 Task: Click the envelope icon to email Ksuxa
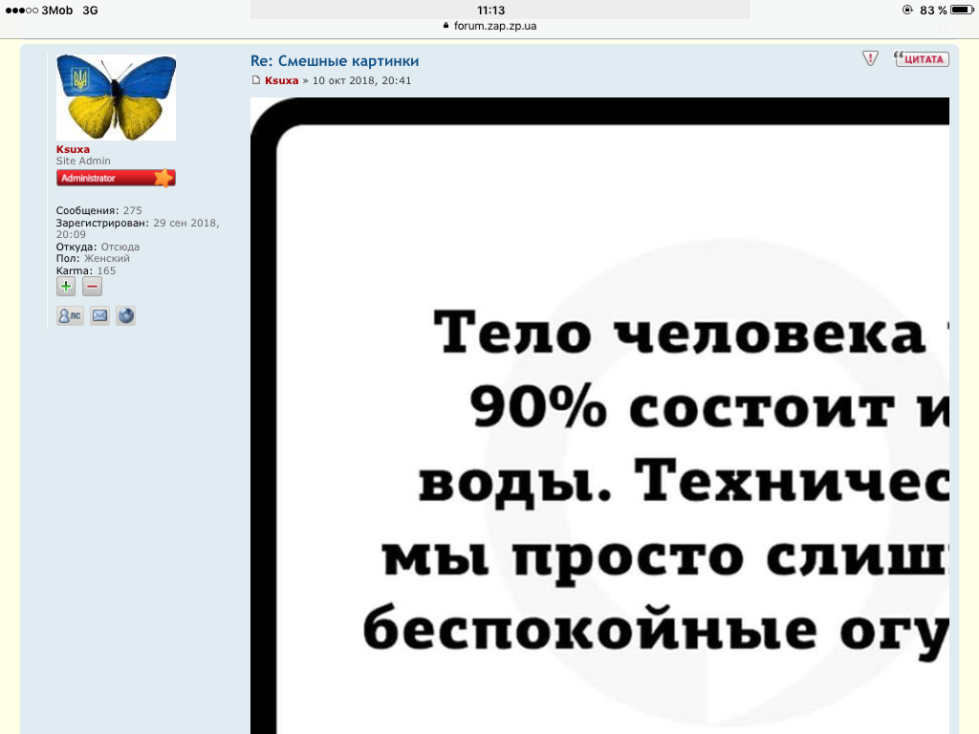[x=99, y=315]
